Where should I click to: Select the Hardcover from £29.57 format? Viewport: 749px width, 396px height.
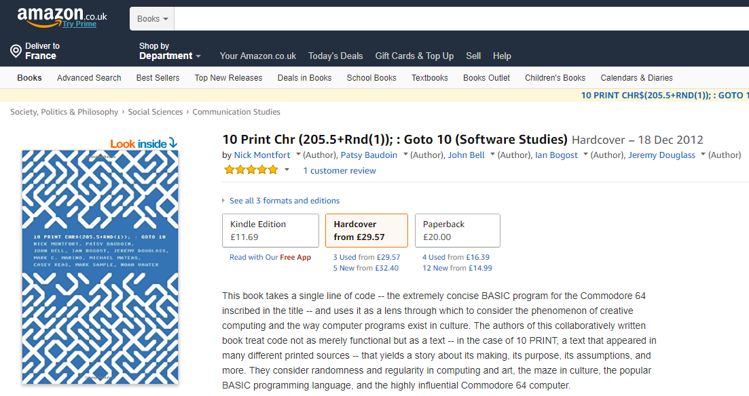coord(367,231)
